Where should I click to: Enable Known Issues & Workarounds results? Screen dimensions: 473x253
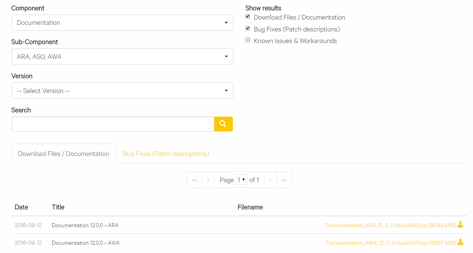click(247, 40)
